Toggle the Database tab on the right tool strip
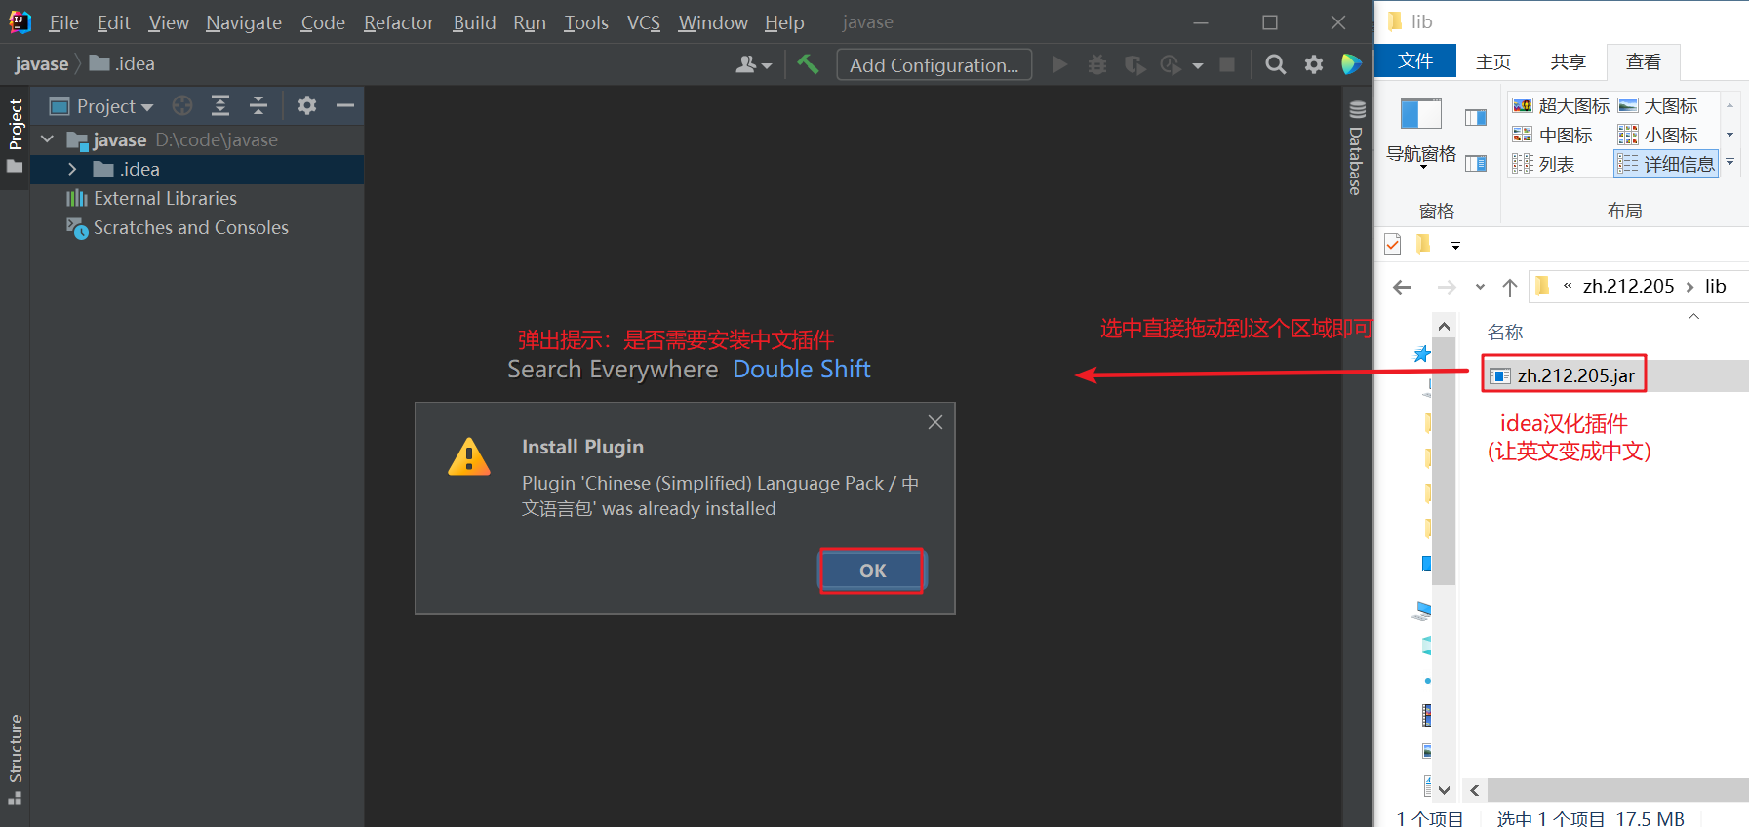 [x=1356, y=147]
